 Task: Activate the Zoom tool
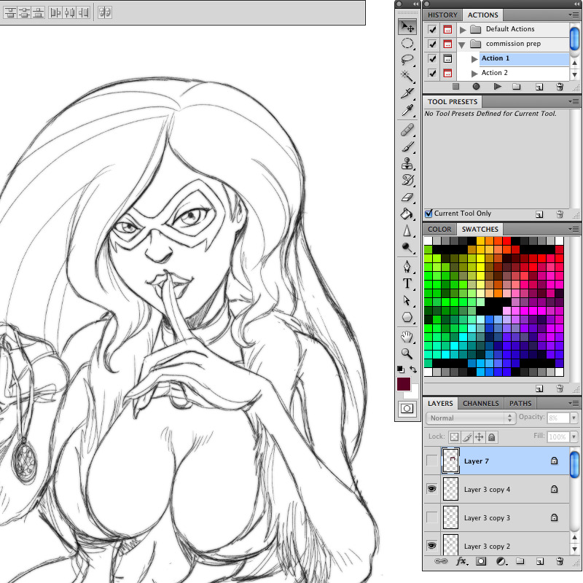(407, 353)
